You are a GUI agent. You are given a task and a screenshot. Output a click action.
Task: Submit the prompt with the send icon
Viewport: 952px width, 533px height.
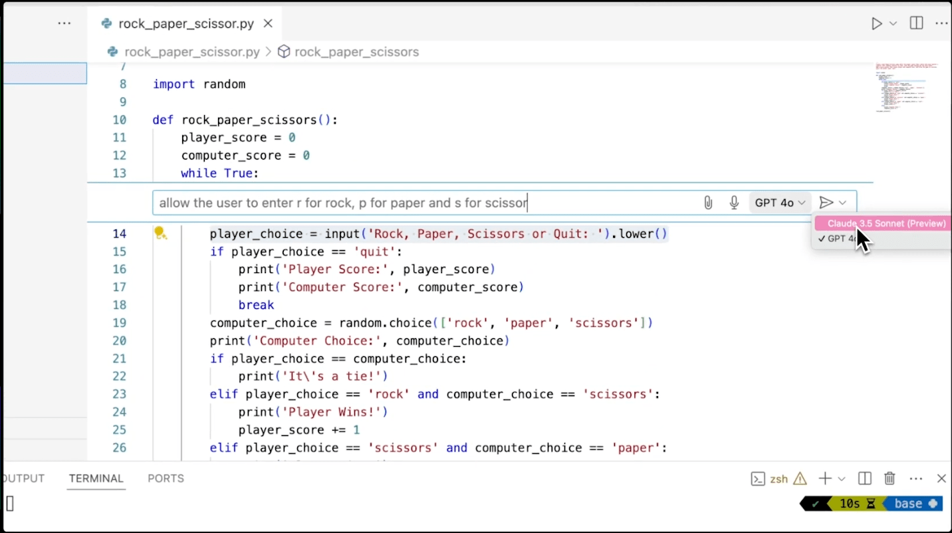click(x=825, y=203)
